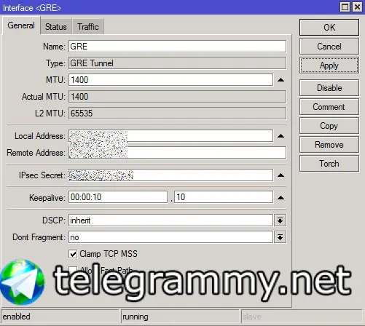Collapse the IPsec Secret field arrow

pyautogui.click(x=280, y=175)
